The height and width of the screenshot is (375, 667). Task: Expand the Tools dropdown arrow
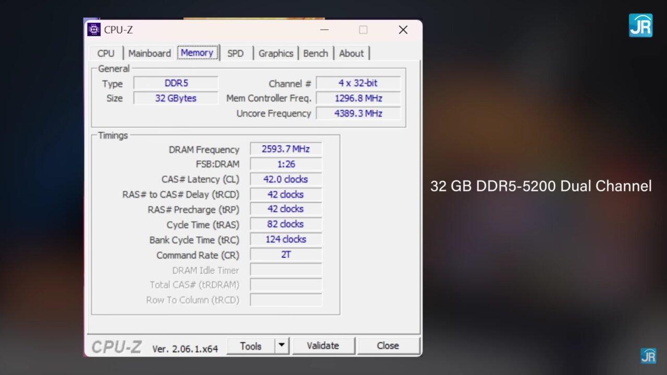[x=281, y=346]
